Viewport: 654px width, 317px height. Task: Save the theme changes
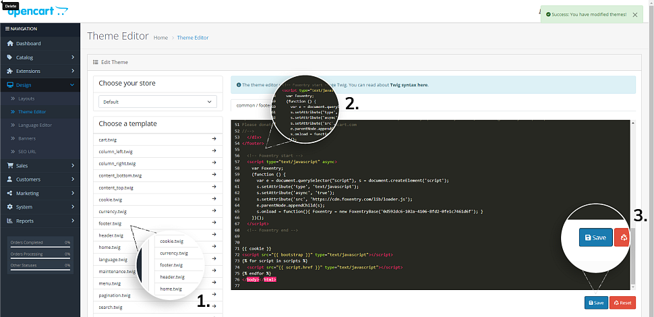coord(596,303)
